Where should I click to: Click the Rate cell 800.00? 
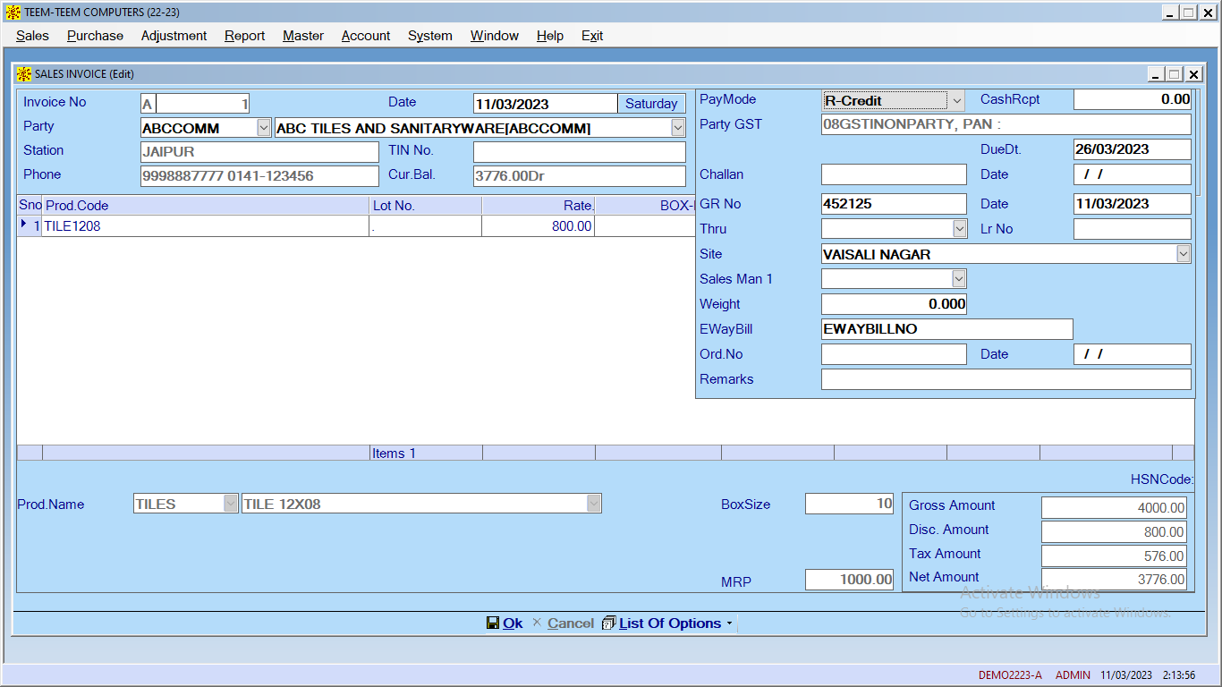coord(538,226)
